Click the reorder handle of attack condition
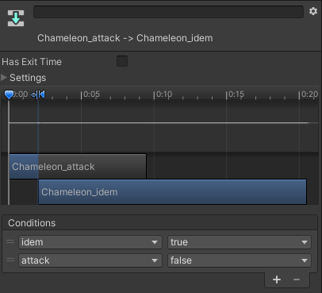Image resolution: width=322 pixels, height=293 pixels. [10, 260]
